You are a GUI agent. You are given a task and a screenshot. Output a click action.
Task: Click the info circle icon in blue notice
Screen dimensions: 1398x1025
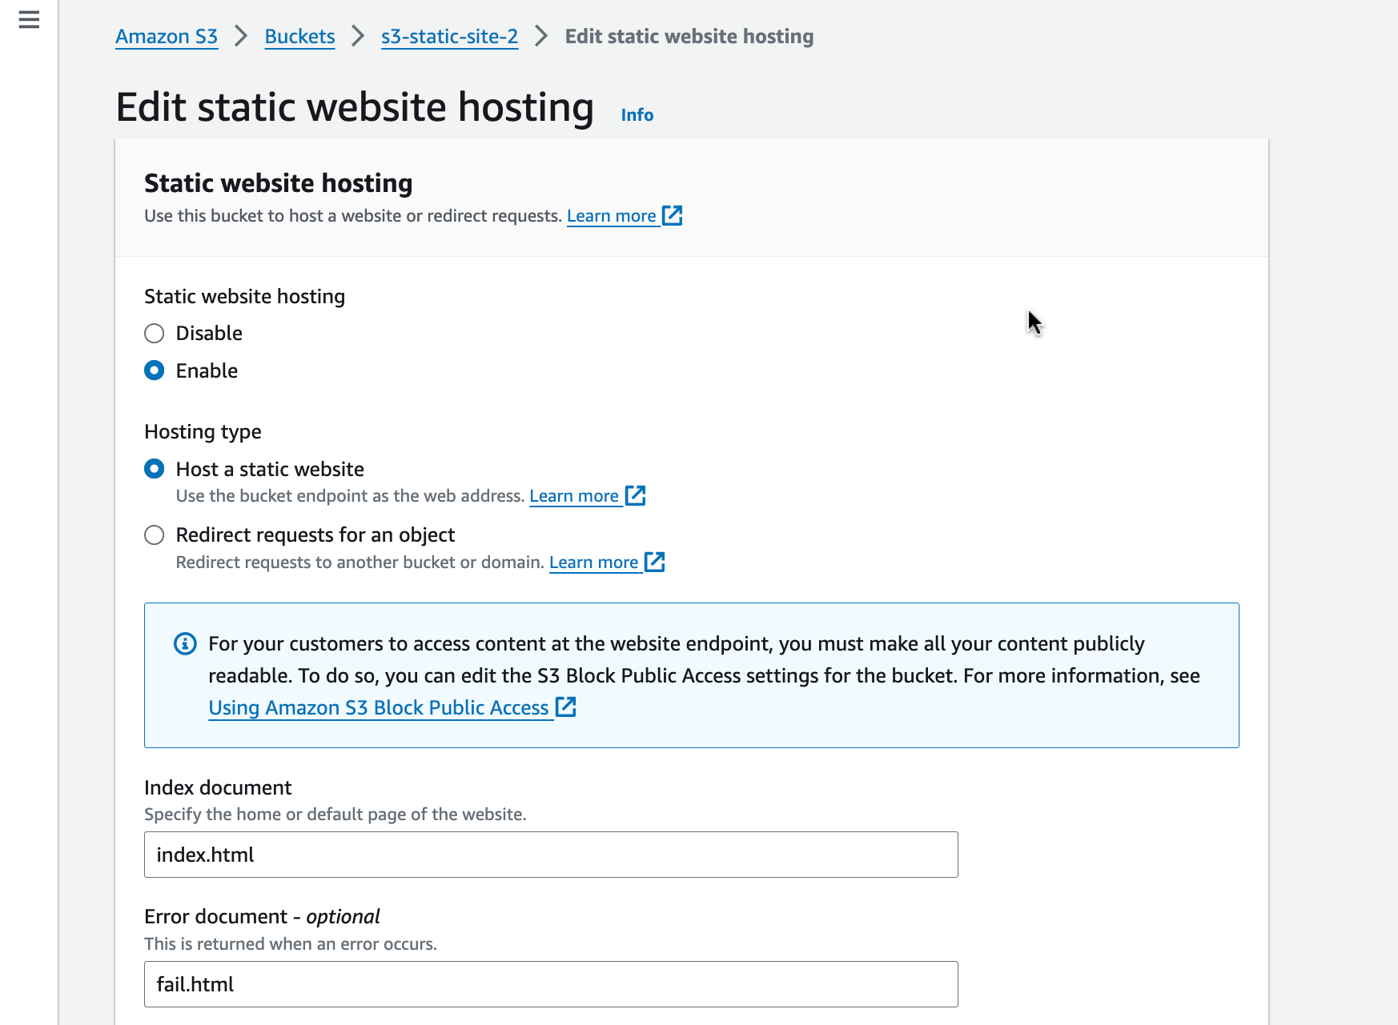click(185, 643)
